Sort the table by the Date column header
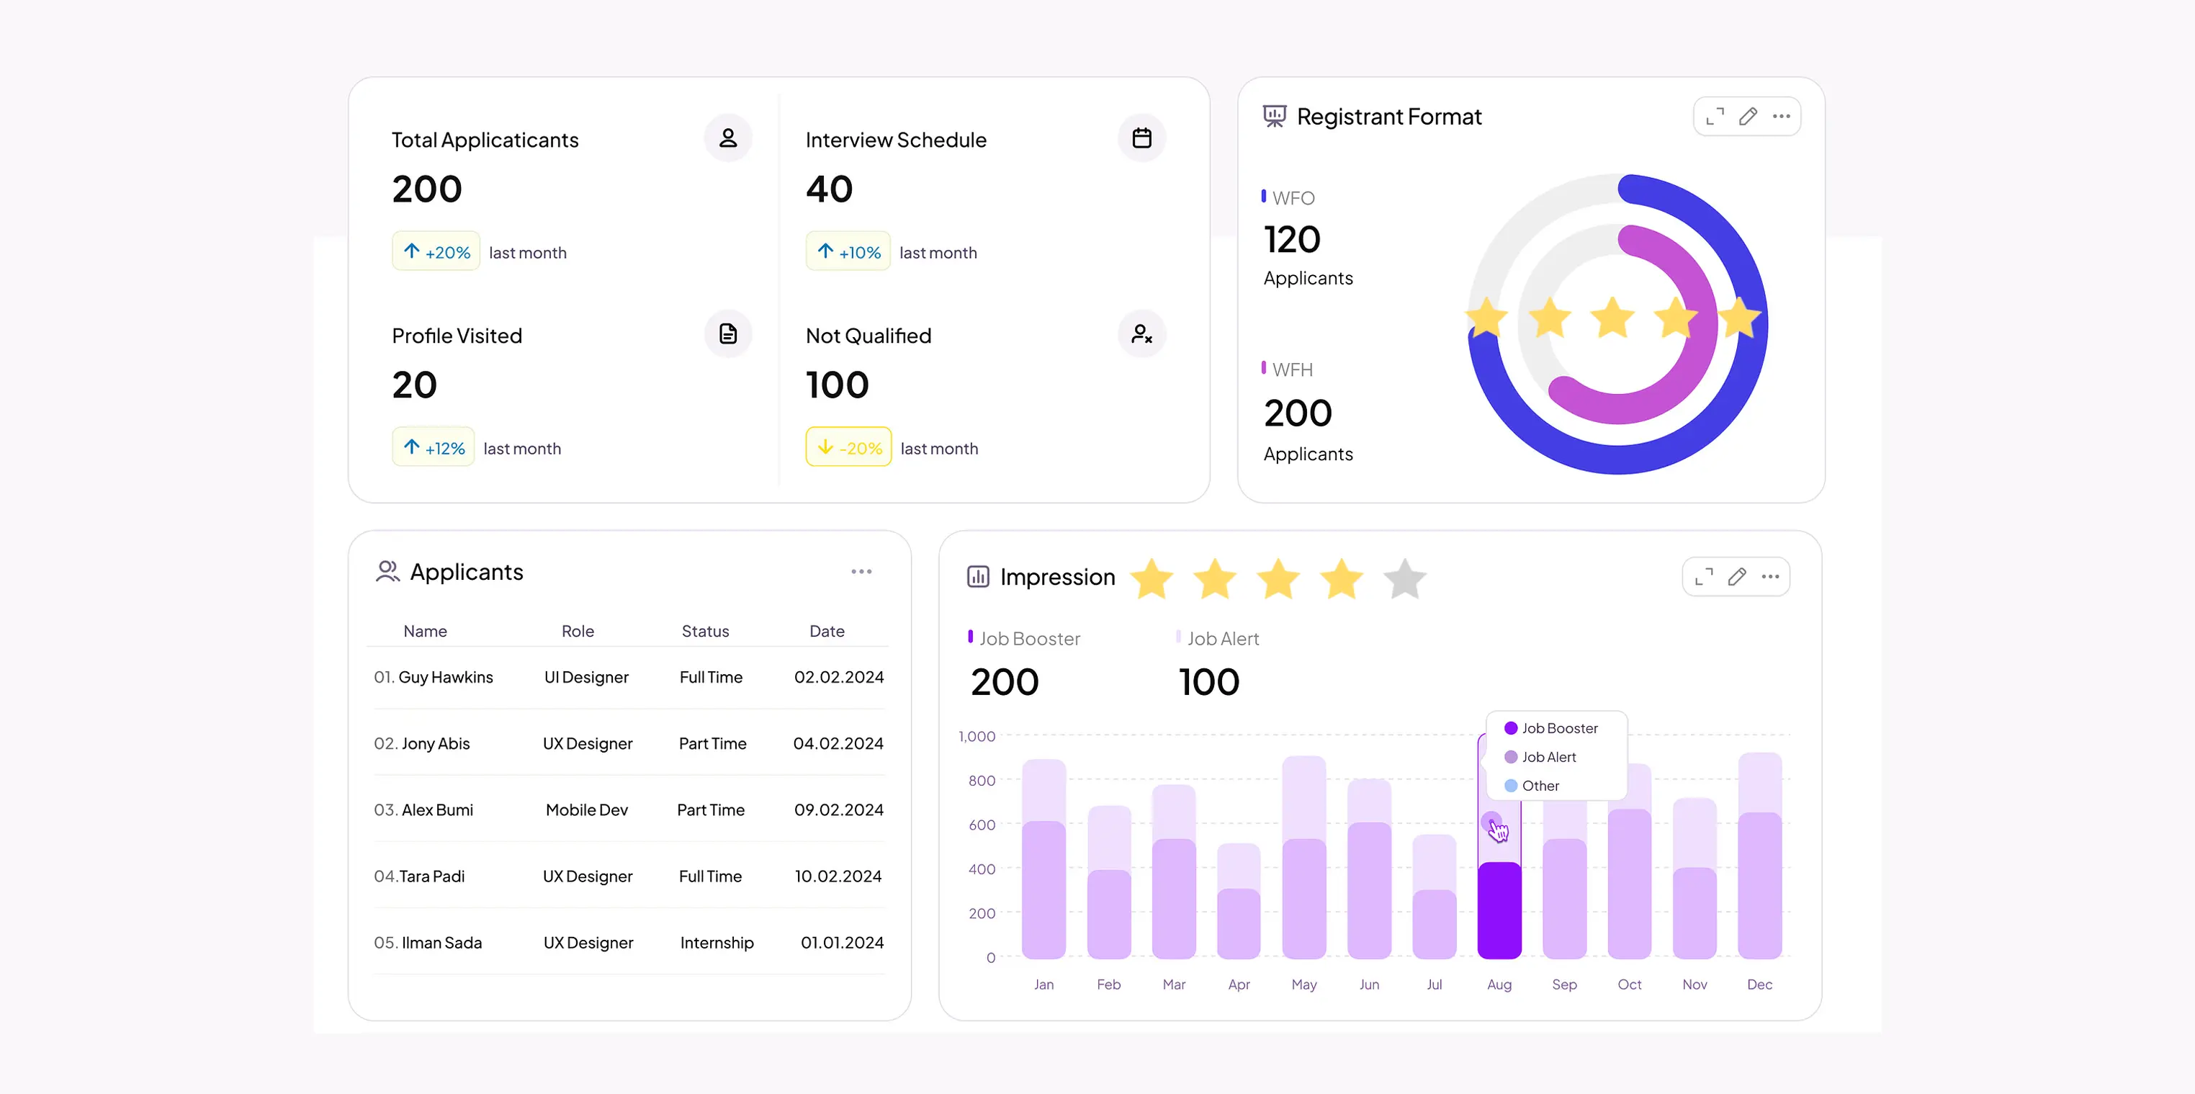2195x1094 pixels. (826, 632)
